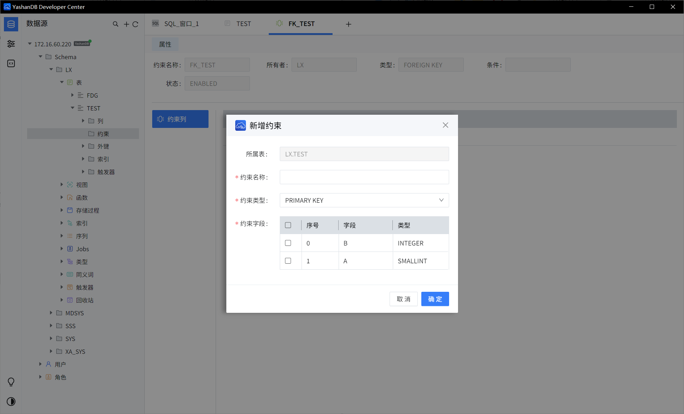Check the box for field A

(x=288, y=261)
